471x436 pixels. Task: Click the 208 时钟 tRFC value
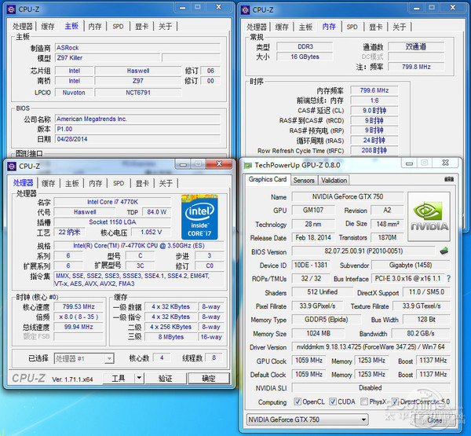point(374,150)
